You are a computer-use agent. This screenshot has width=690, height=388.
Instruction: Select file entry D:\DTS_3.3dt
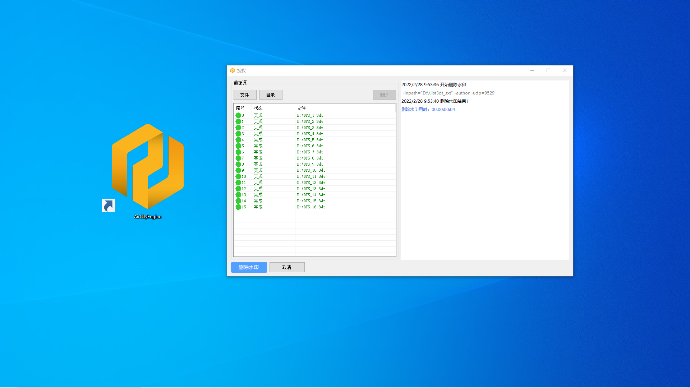coord(310,128)
